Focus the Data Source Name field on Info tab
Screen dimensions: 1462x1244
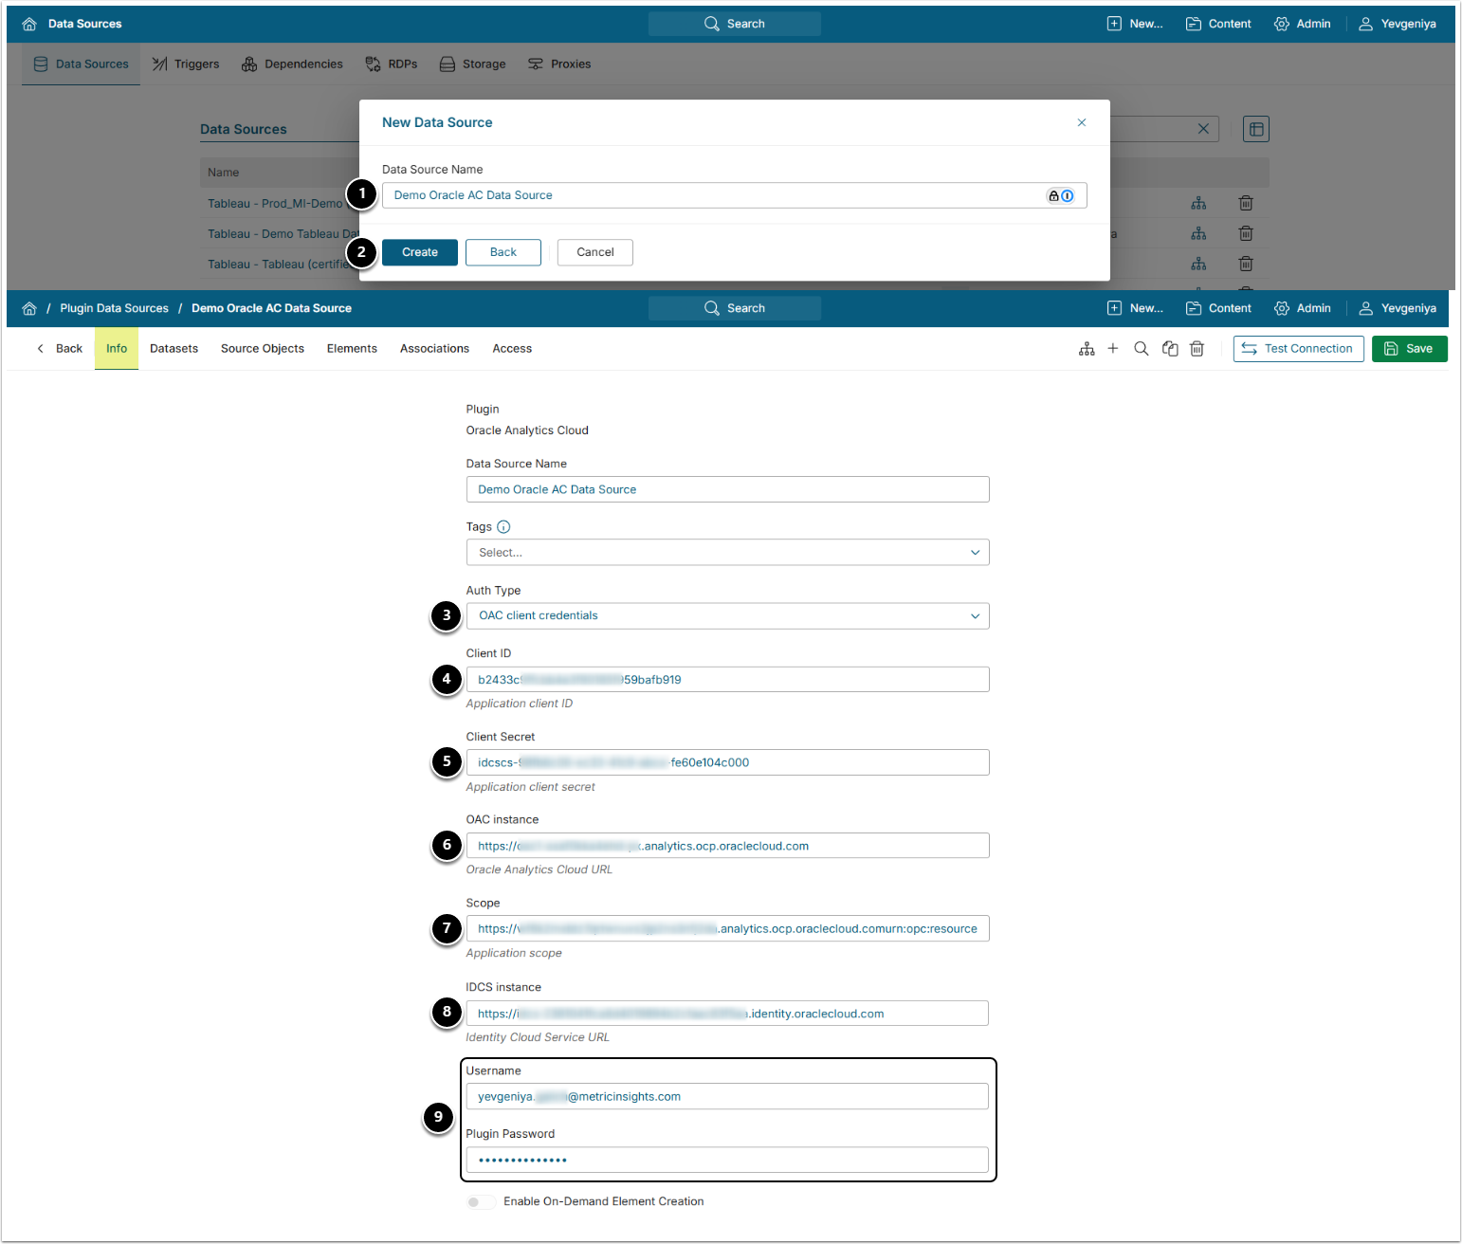point(727,489)
